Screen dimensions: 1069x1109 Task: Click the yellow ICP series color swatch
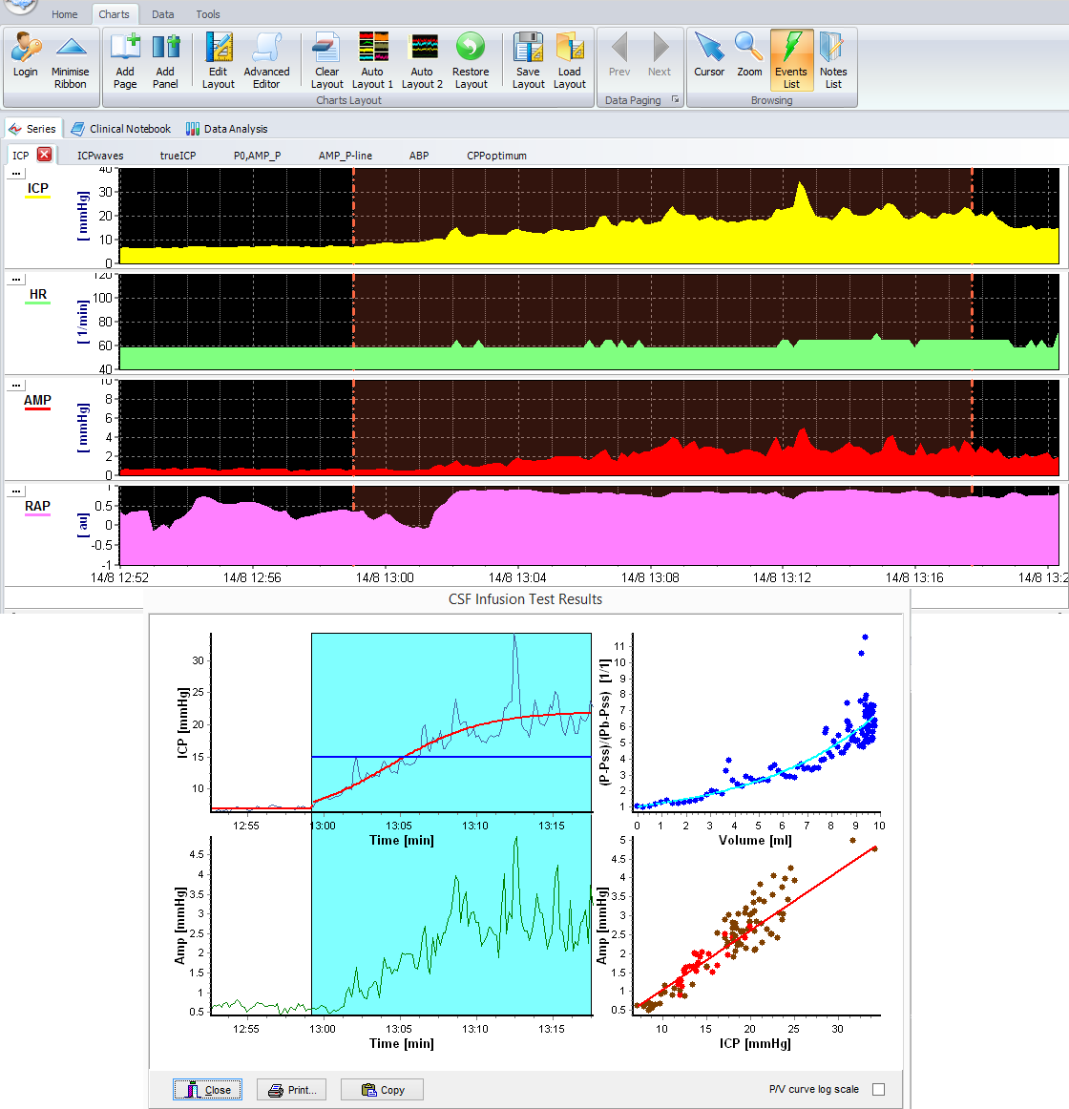(37, 199)
